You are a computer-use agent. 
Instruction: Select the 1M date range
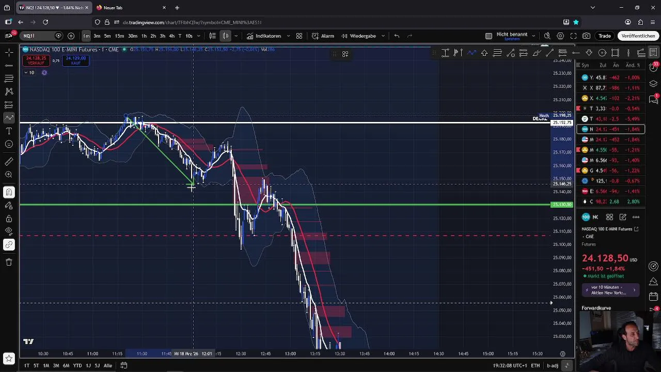(x=46, y=365)
